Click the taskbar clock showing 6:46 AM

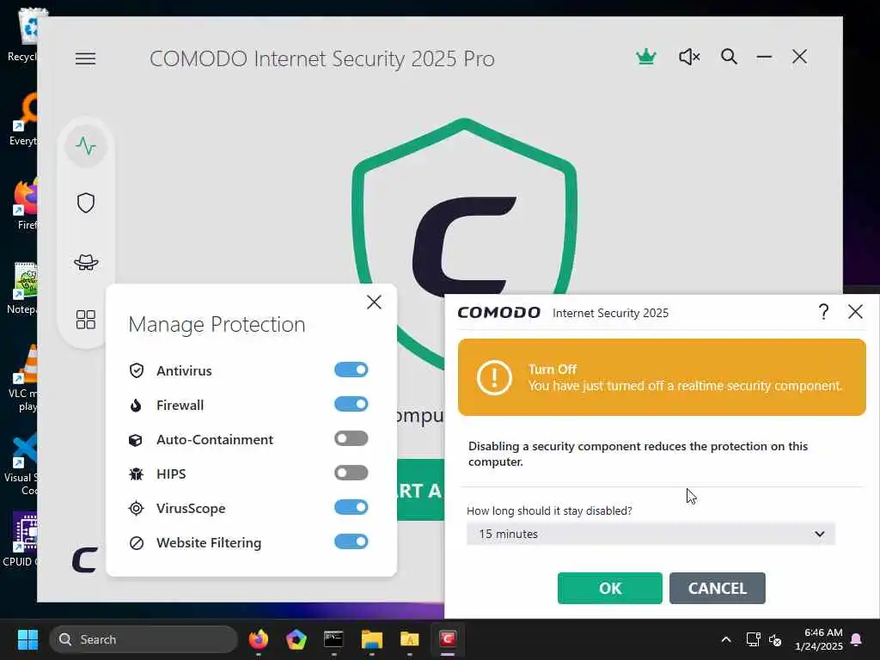819,639
